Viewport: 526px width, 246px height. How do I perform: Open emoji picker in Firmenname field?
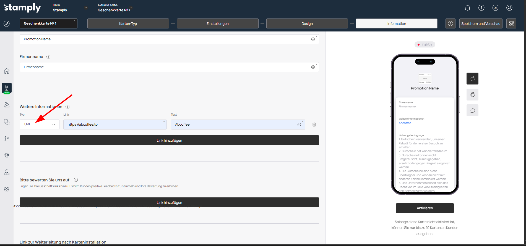point(313,67)
